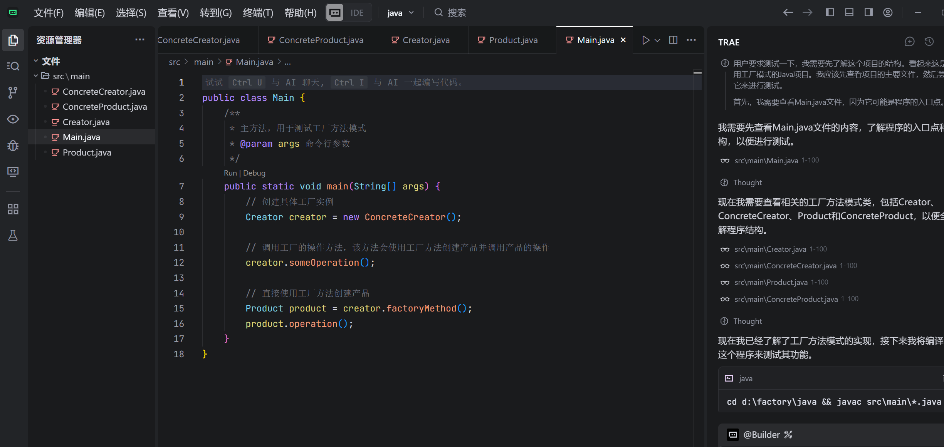Screen dimensions: 944x447
Task: Click the Debug code lens link
Action: 254,173
